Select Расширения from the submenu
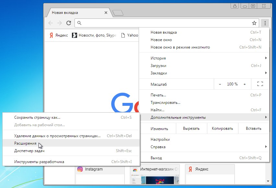Image resolution: width=276 pixels, height=188 pixels. point(25,143)
